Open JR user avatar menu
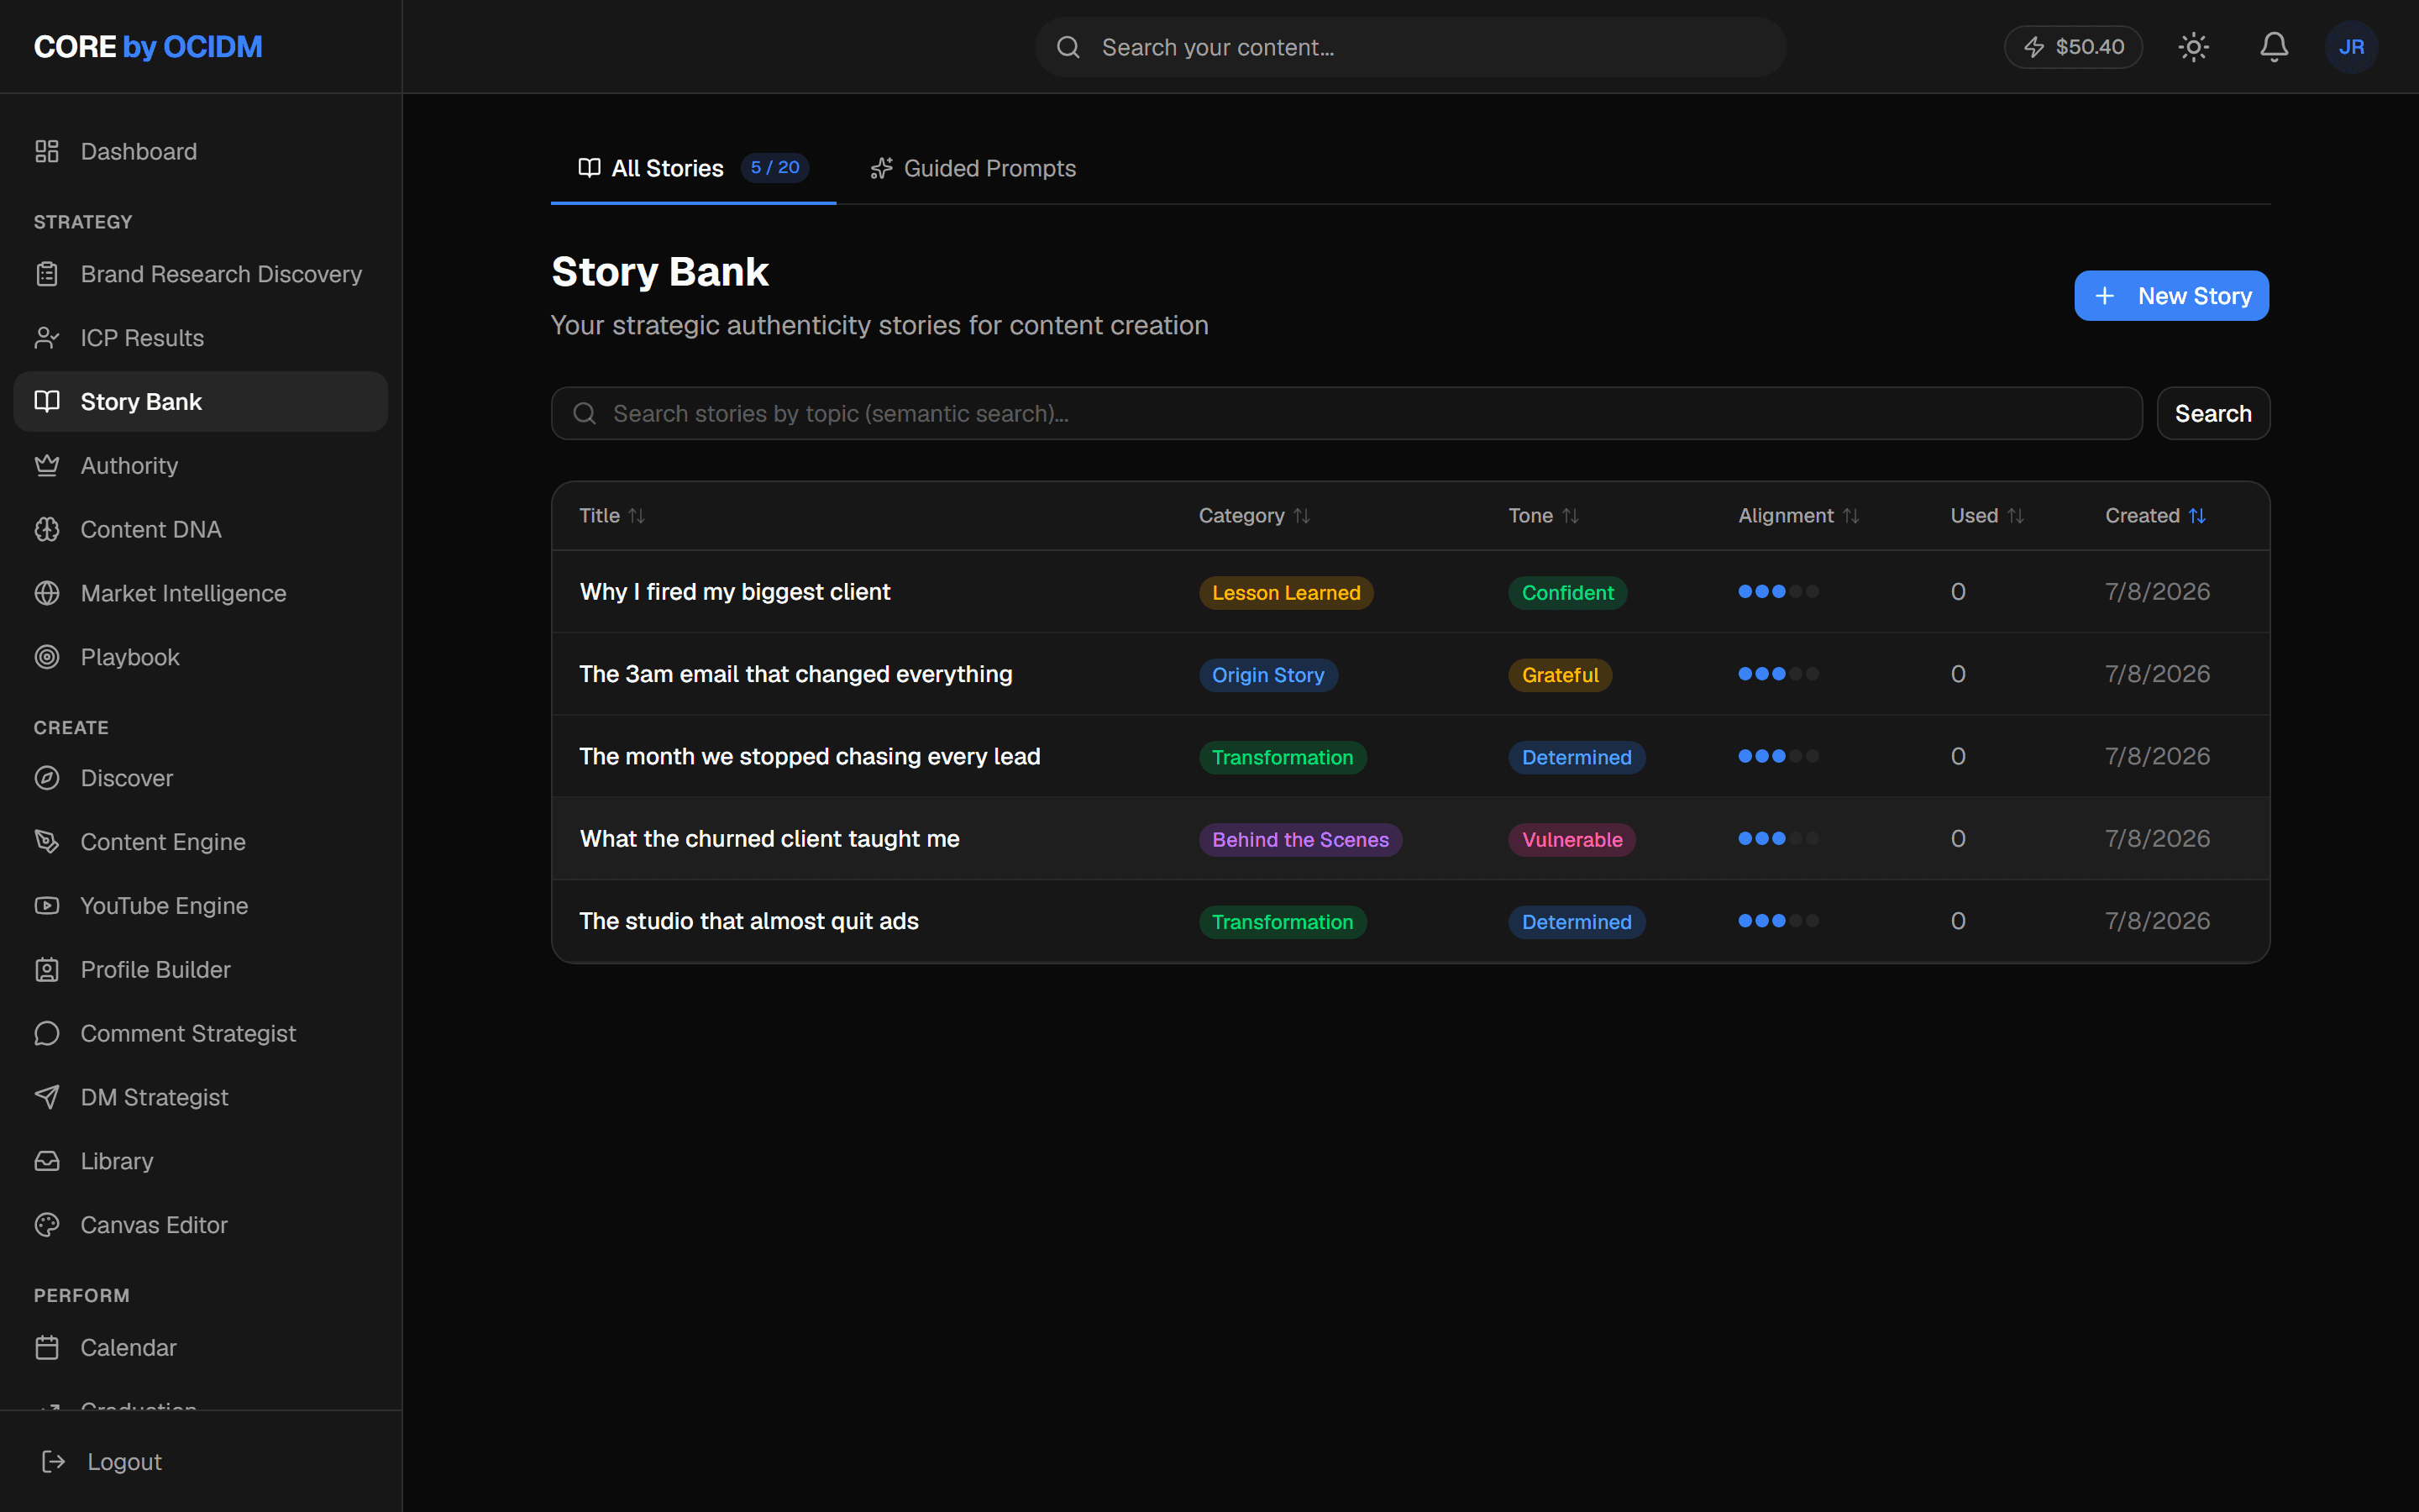This screenshot has width=2419, height=1512. click(2351, 47)
